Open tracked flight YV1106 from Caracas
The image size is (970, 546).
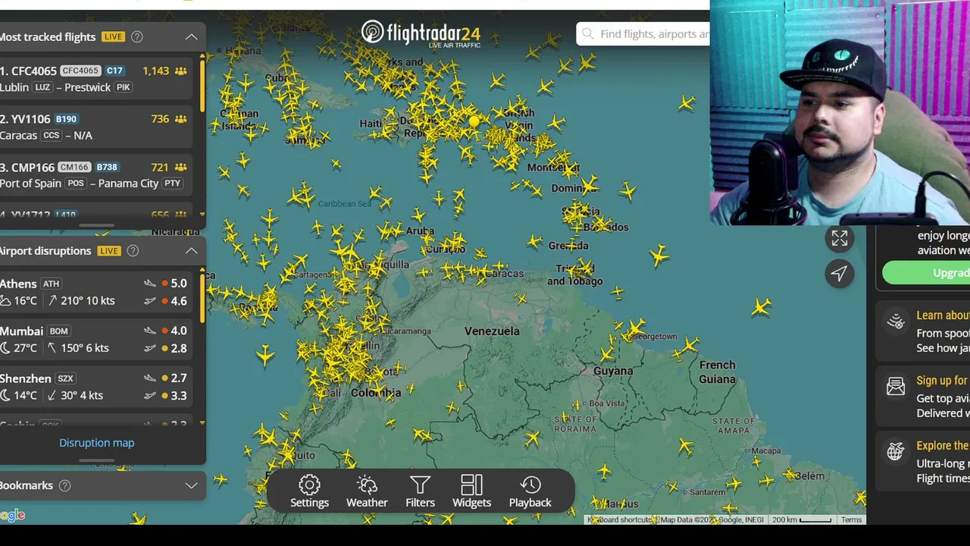coord(96,127)
